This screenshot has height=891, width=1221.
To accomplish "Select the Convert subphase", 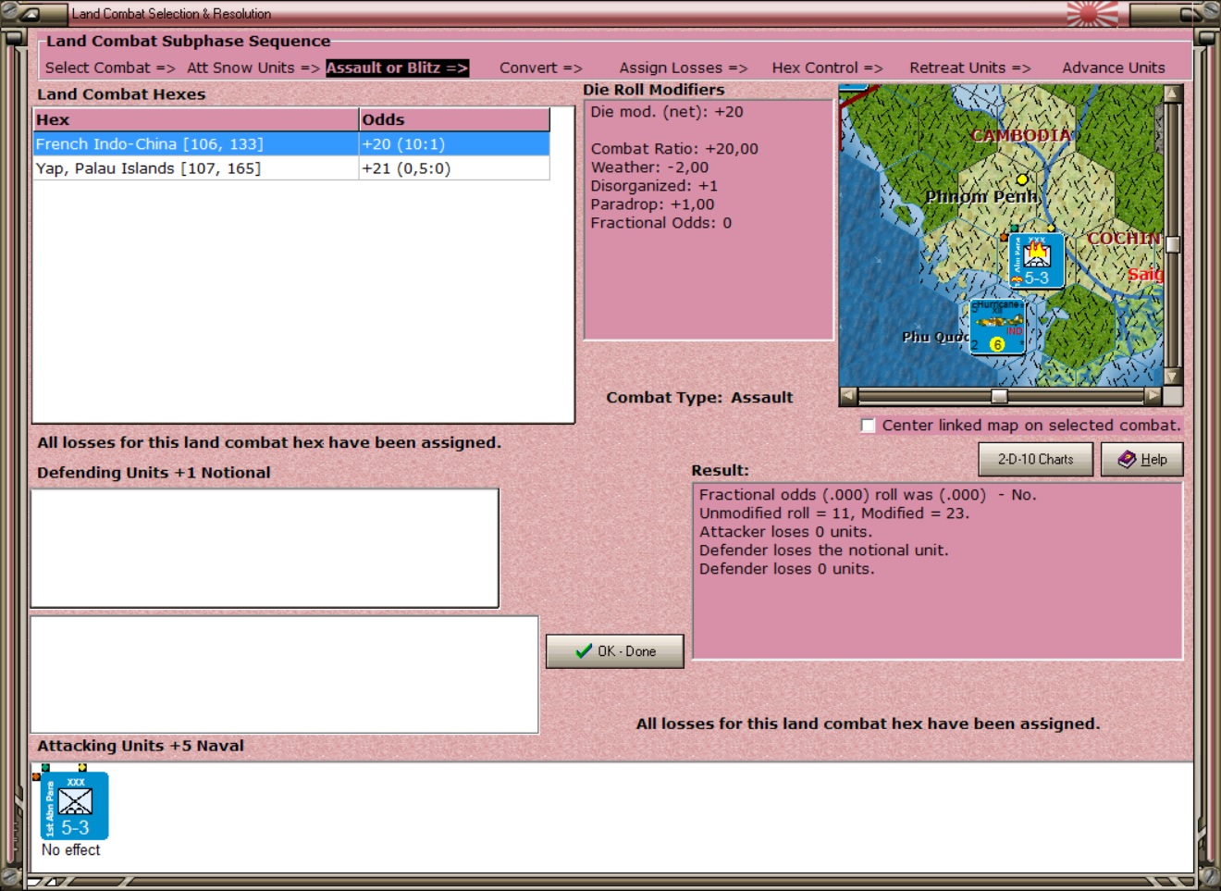I will (x=541, y=68).
